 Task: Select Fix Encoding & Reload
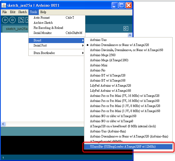(x=57, y=28)
